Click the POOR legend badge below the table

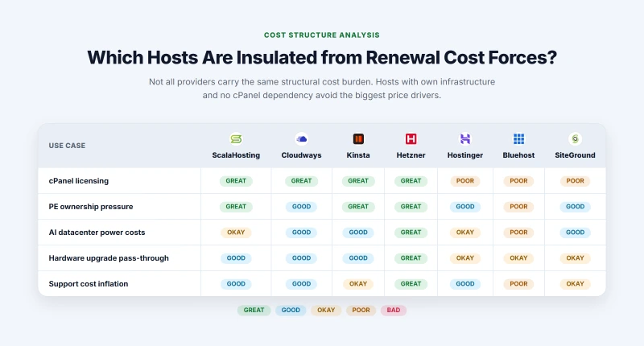tap(361, 310)
